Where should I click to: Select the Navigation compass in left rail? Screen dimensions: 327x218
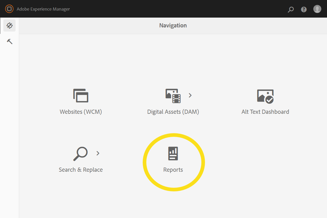coord(10,26)
